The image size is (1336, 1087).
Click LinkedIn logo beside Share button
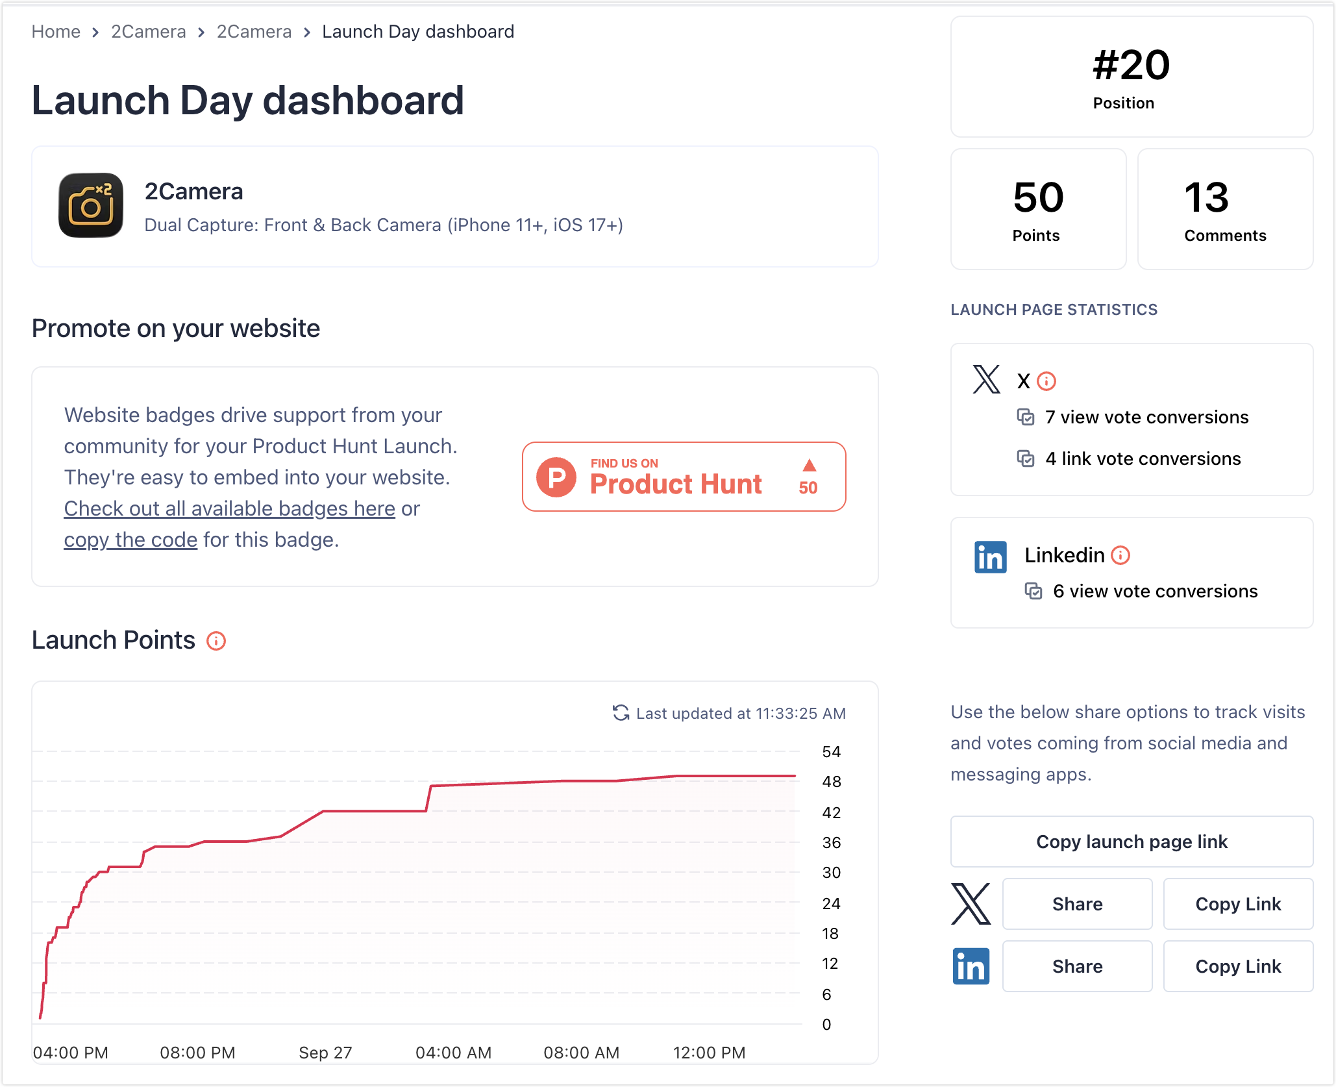(x=971, y=966)
